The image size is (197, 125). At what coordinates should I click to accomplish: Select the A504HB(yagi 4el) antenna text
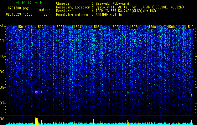[111, 15]
